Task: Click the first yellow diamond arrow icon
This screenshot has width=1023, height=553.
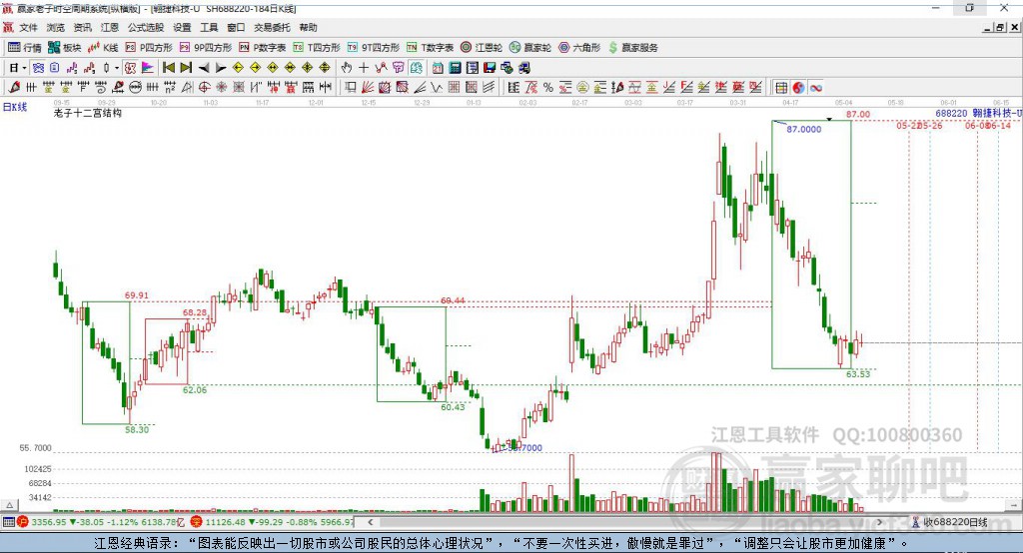Action: pyautogui.click(x=238, y=68)
